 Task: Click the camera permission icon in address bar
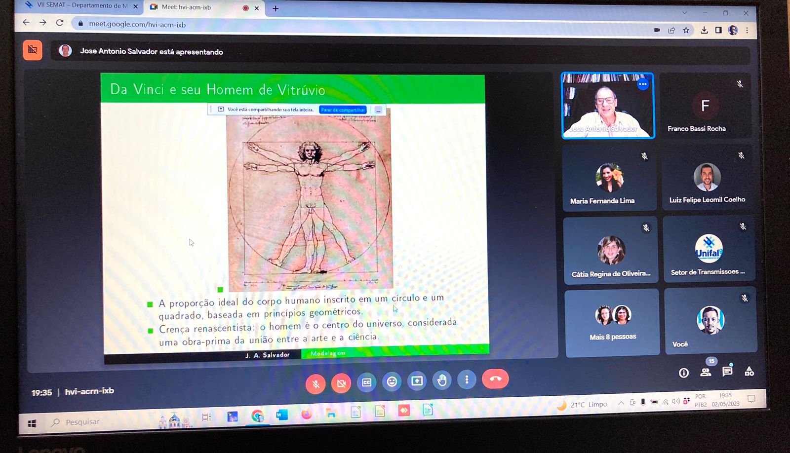coord(657,30)
